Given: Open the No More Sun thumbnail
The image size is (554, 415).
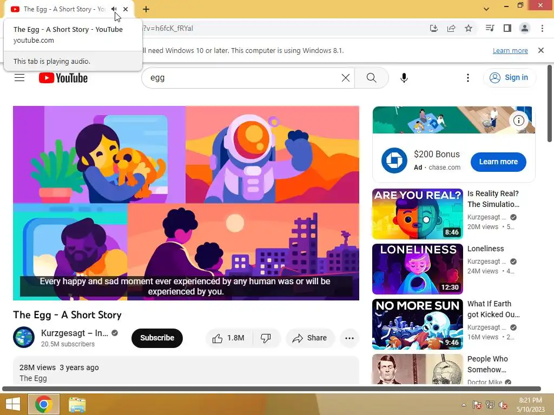Looking at the screenshot, I should pyautogui.click(x=417, y=324).
